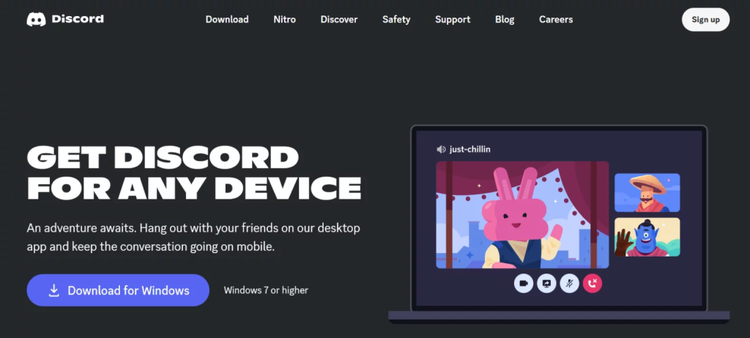Click Download for Windows button
The width and height of the screenshot is (750, 338).
click(118, 290)
